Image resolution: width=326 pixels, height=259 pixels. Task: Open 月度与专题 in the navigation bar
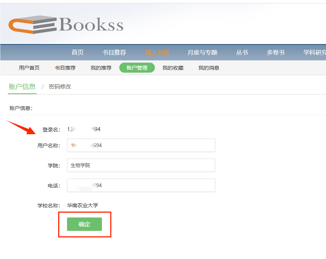pos(202,52)
